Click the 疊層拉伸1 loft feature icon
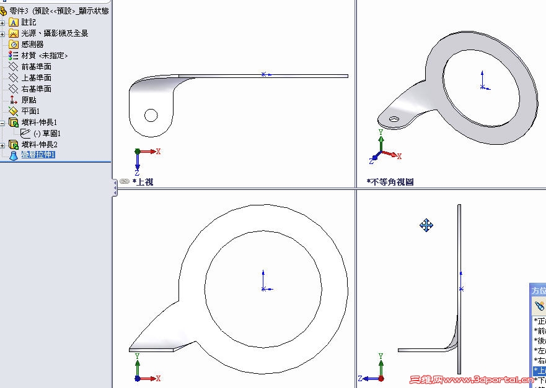Viewport: 546px width, 388px height. pos(13,155)
